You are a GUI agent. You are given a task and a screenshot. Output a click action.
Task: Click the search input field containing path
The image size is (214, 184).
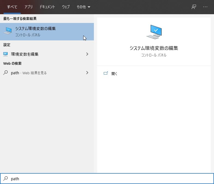tap(107, 179)
